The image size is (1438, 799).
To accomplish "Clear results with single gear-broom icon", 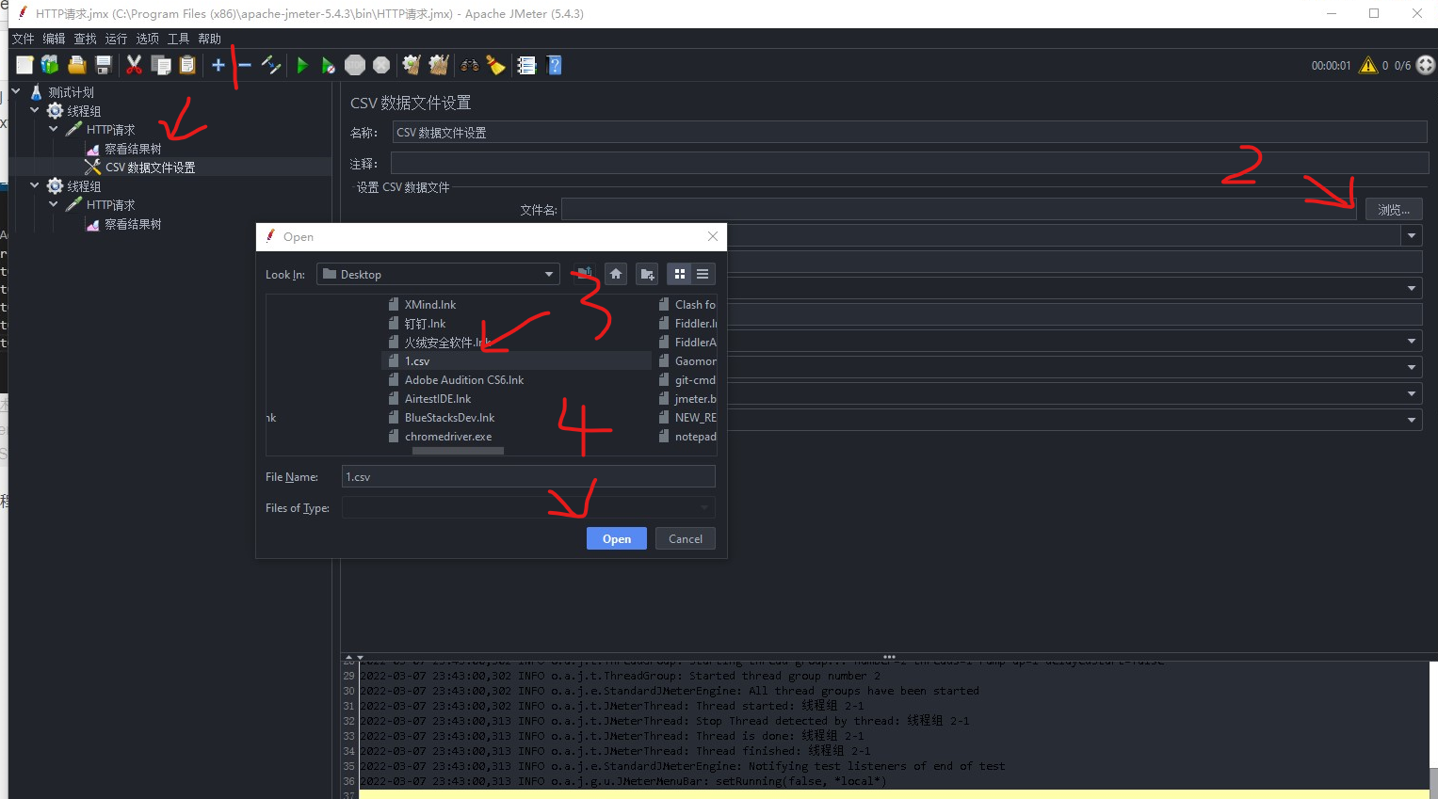I will [x=412, y=65].
